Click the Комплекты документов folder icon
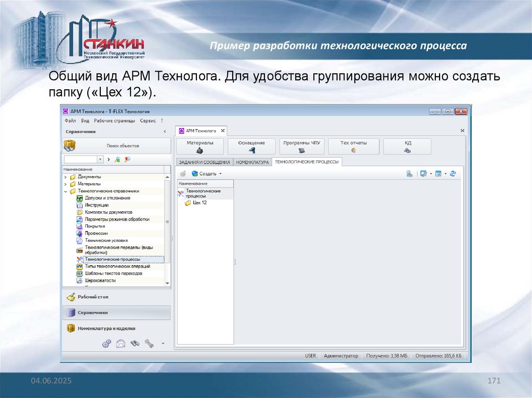This screenshot has width=532, height=398. click(79, 212)
